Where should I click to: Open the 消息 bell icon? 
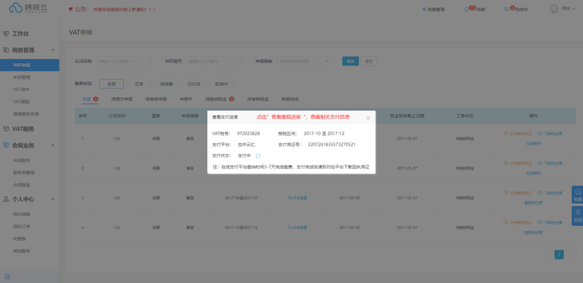click(x=466, y=9)
